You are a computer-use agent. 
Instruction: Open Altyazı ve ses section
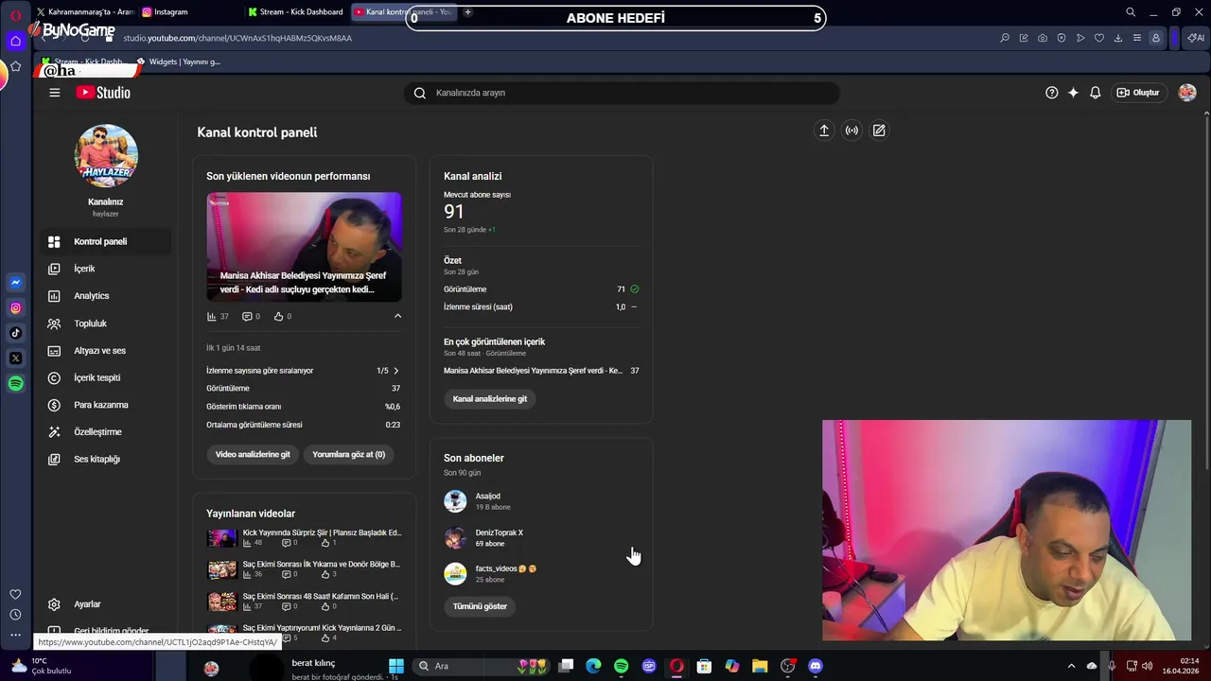(106, 351)
